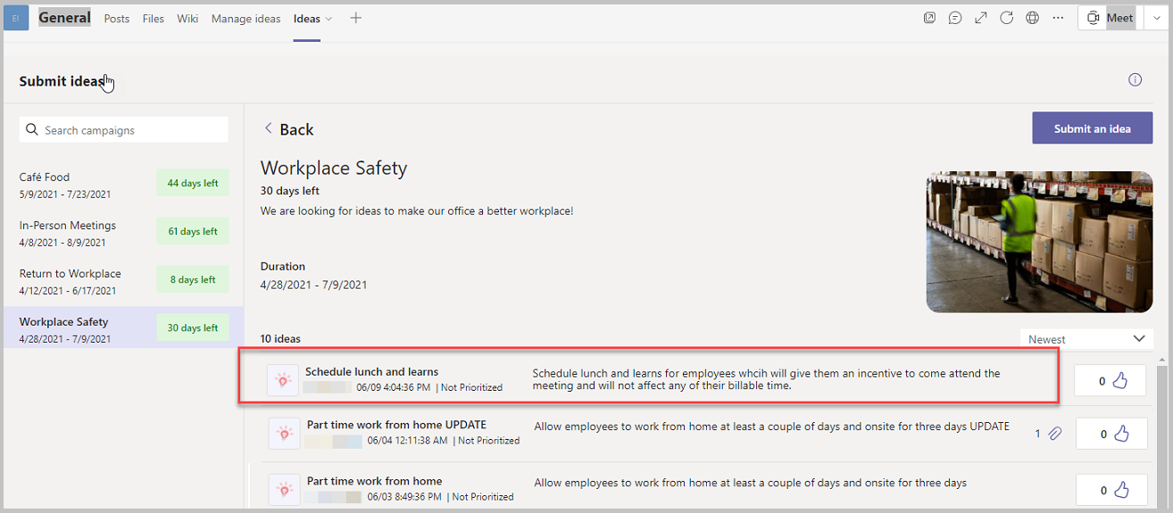Start a meeting with the Meet button
This screenshot has height=513, width=1173.
1110,18
